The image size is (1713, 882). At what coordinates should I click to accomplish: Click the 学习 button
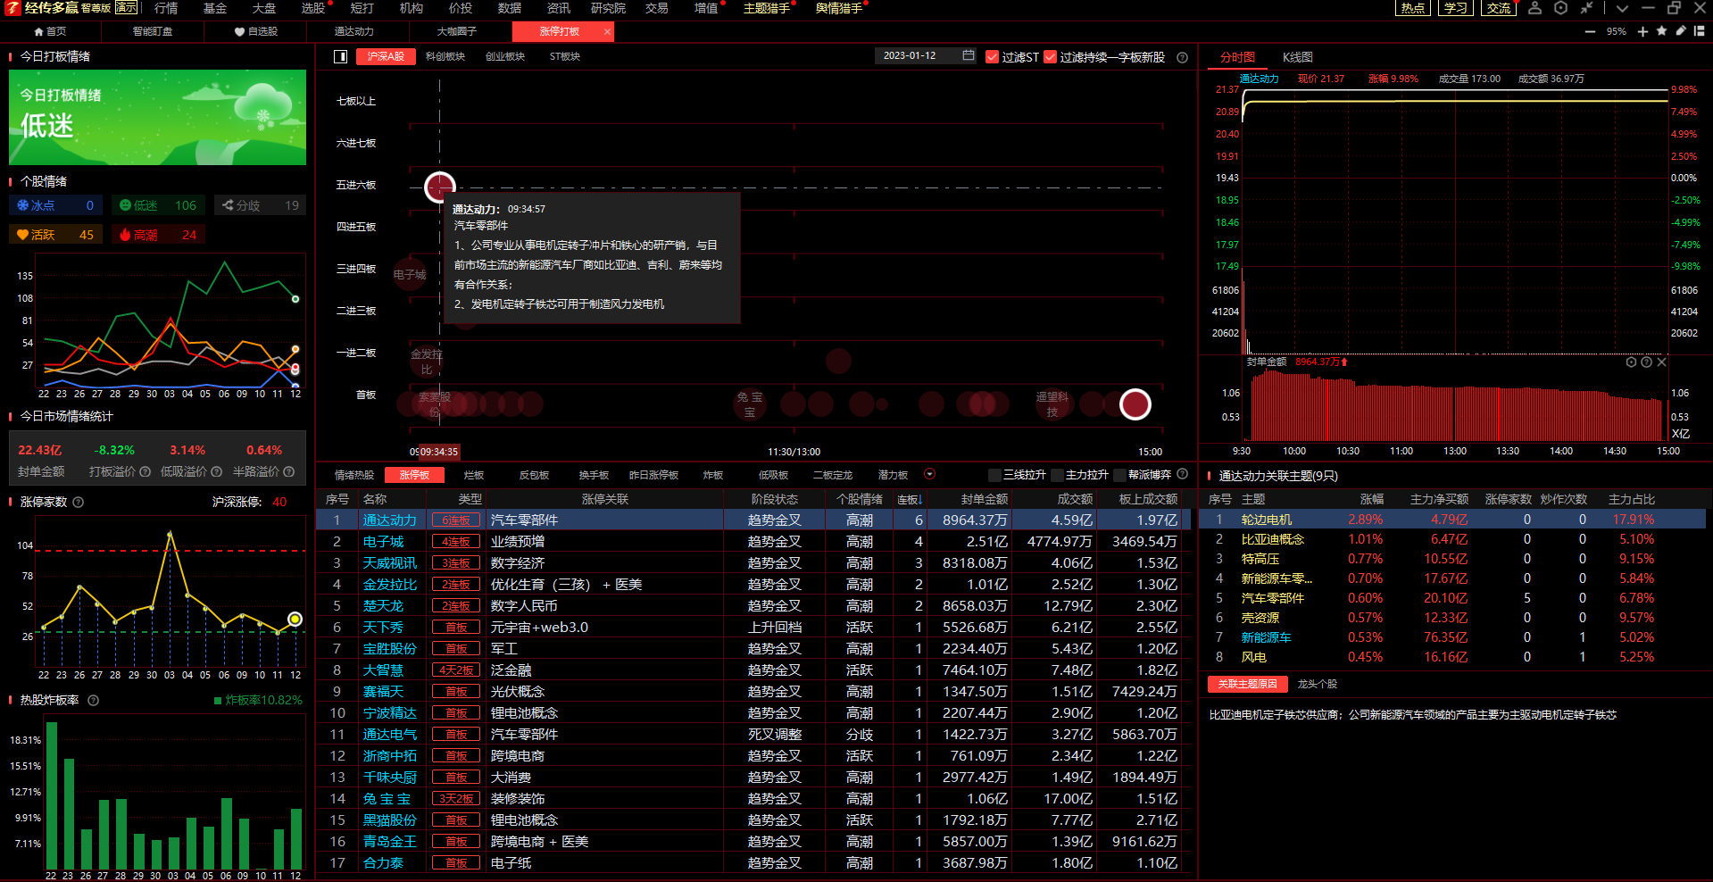click(1456, 8)
